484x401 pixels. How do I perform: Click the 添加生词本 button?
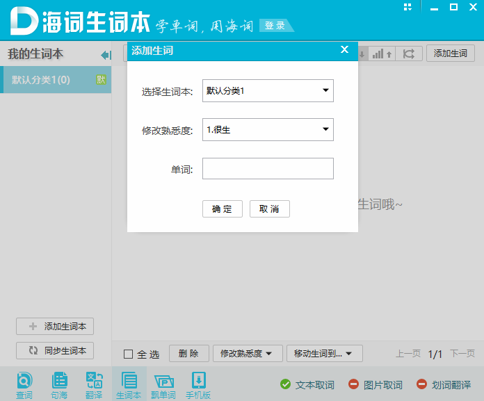(55, 327)
